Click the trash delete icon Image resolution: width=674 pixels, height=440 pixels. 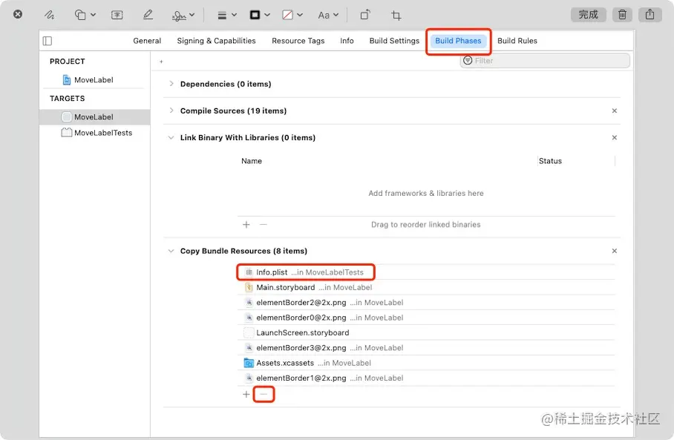click(622, 15)
